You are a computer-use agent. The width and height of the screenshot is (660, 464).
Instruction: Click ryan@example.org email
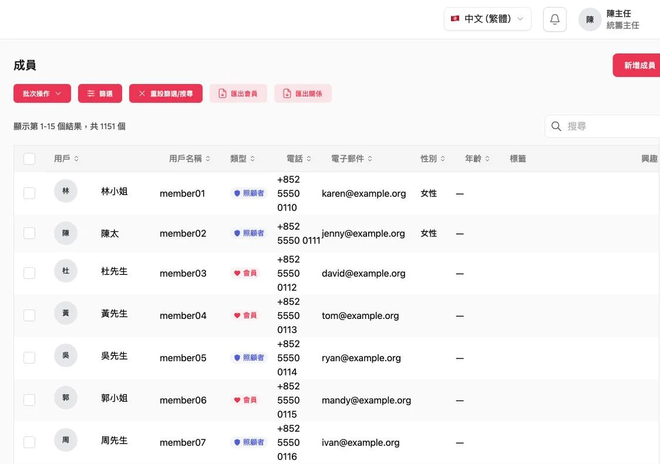point(361,358)
